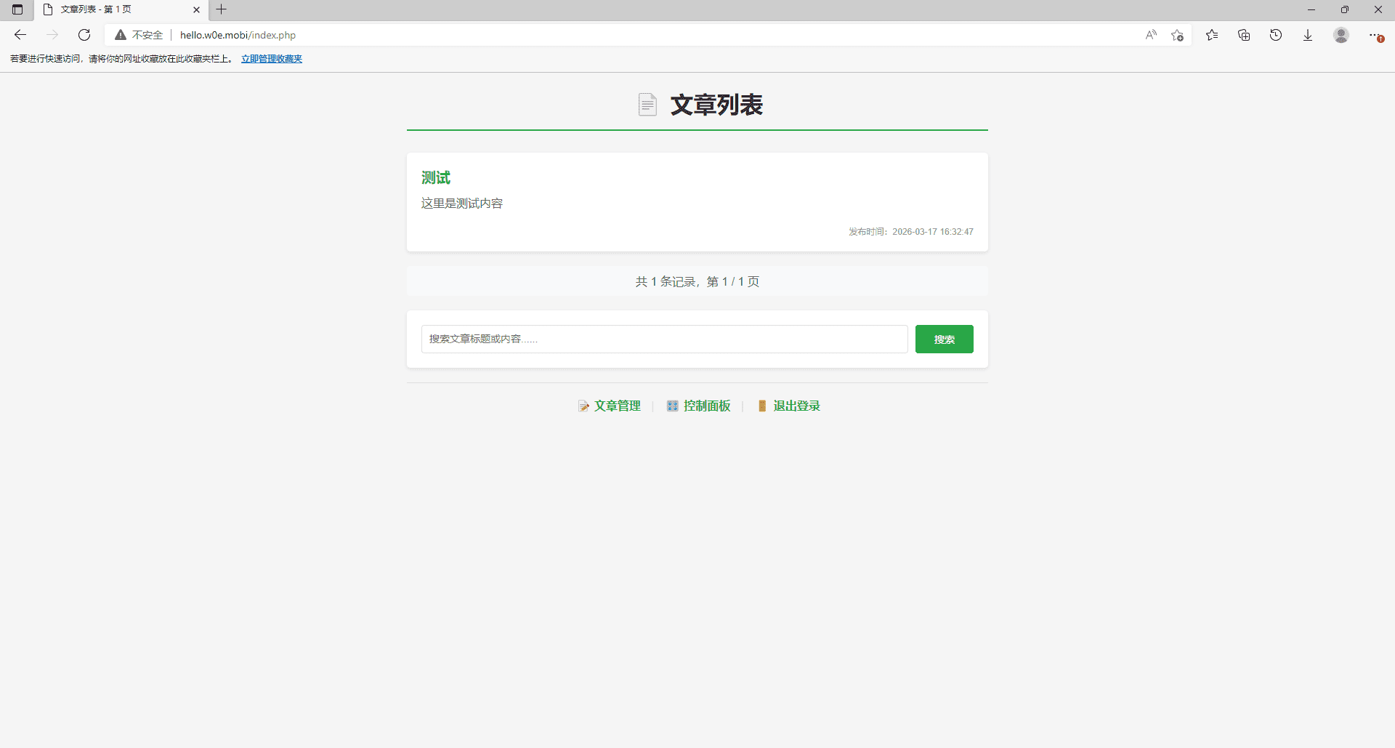
Task: Start Read aloud with the A icon
Action: click(x=1151, y=34)
